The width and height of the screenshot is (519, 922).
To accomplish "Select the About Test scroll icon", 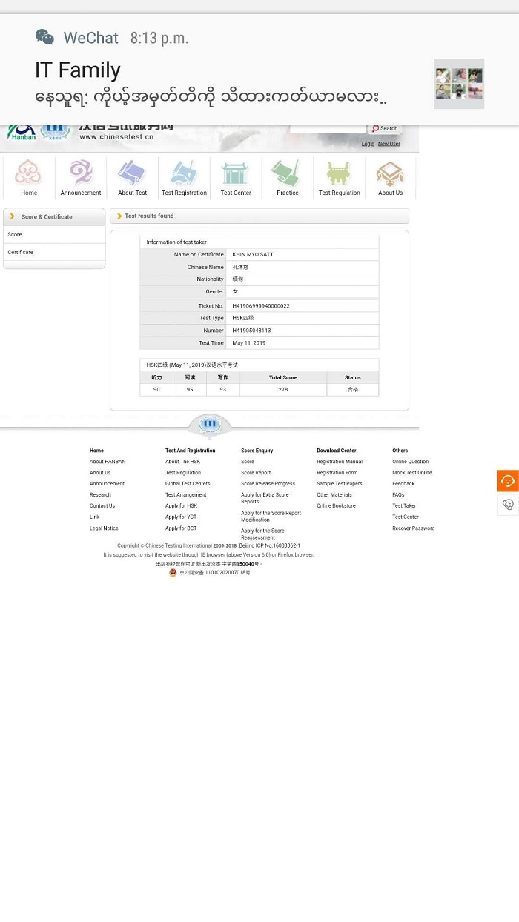I will [132, 174].
